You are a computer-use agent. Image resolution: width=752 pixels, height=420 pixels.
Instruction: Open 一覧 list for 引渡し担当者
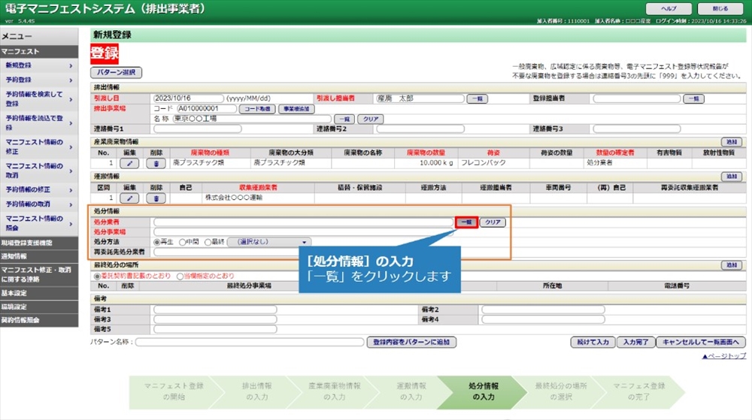click(x=478, y=98)
